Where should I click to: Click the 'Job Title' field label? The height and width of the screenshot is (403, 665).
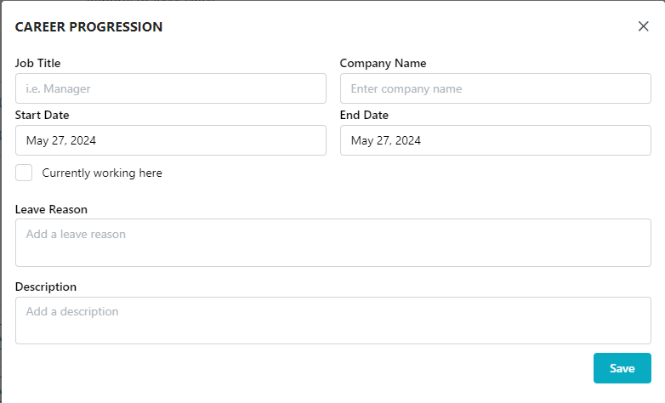38,63
